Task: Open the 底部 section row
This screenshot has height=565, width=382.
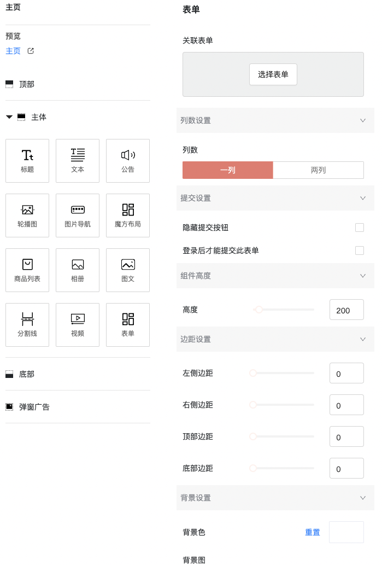Action: (78, 374)
